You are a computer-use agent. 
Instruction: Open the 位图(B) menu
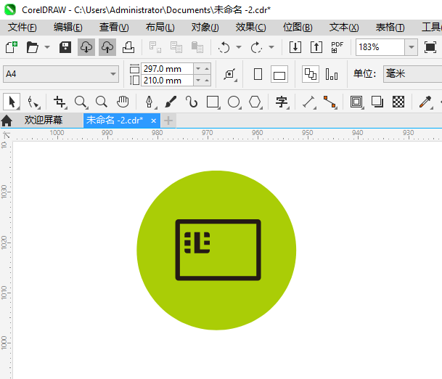click(x=298, y=28)
